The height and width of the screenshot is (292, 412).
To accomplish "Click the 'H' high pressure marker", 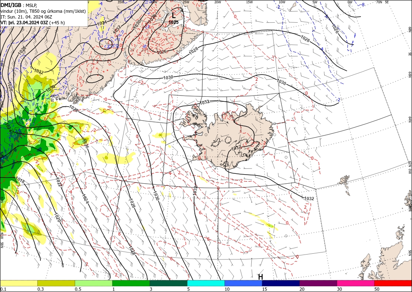I will (260, 277).
